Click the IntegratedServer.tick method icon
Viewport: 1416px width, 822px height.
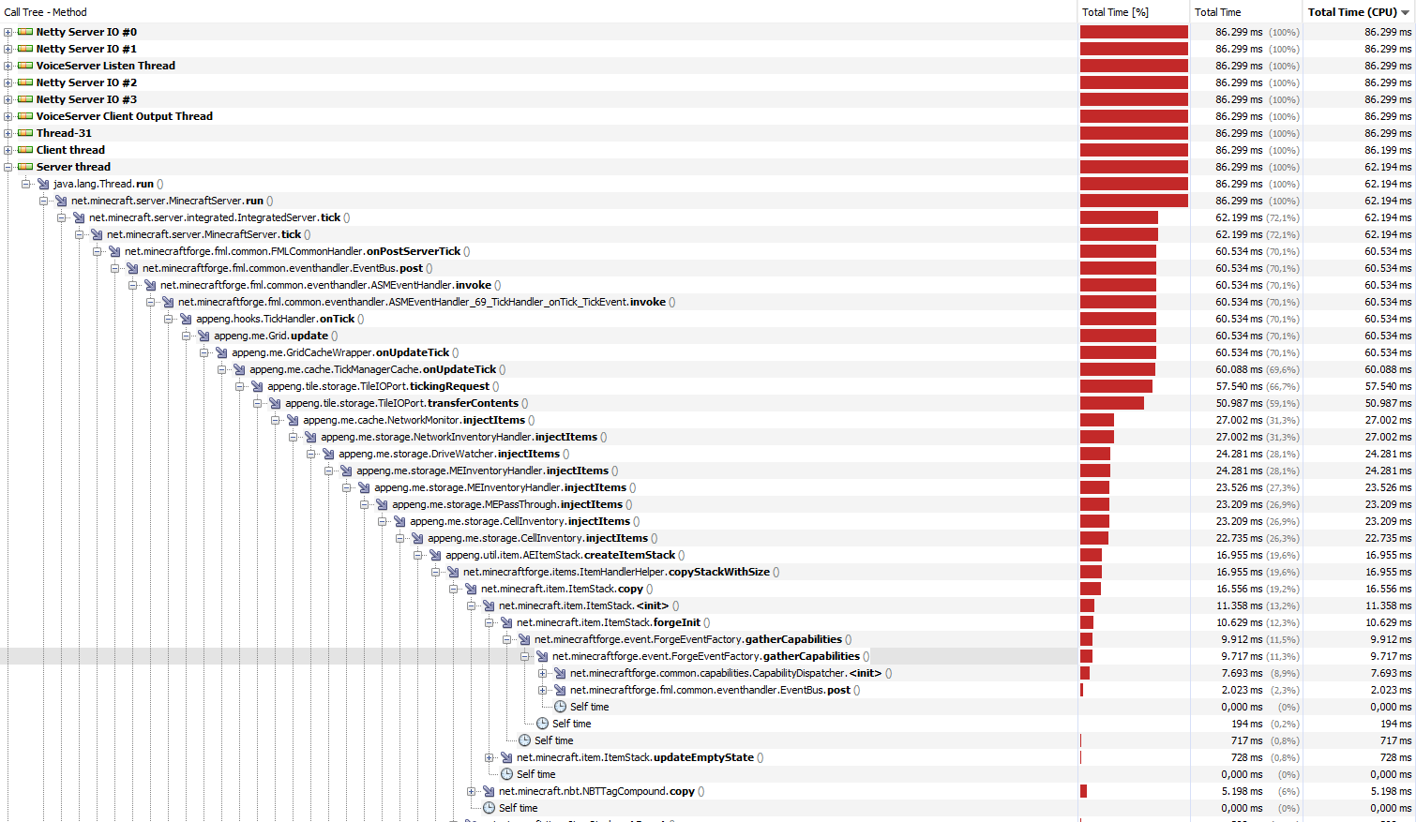tap(79, 217)
